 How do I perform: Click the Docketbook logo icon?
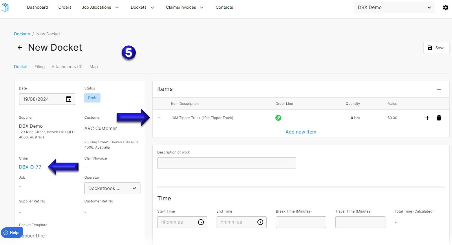pyautogui.click(x=5, y=8)
